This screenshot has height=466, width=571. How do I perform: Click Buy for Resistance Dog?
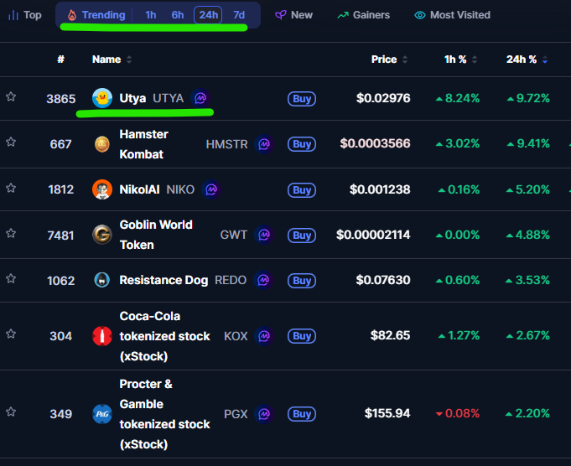[x=302, y=280]
